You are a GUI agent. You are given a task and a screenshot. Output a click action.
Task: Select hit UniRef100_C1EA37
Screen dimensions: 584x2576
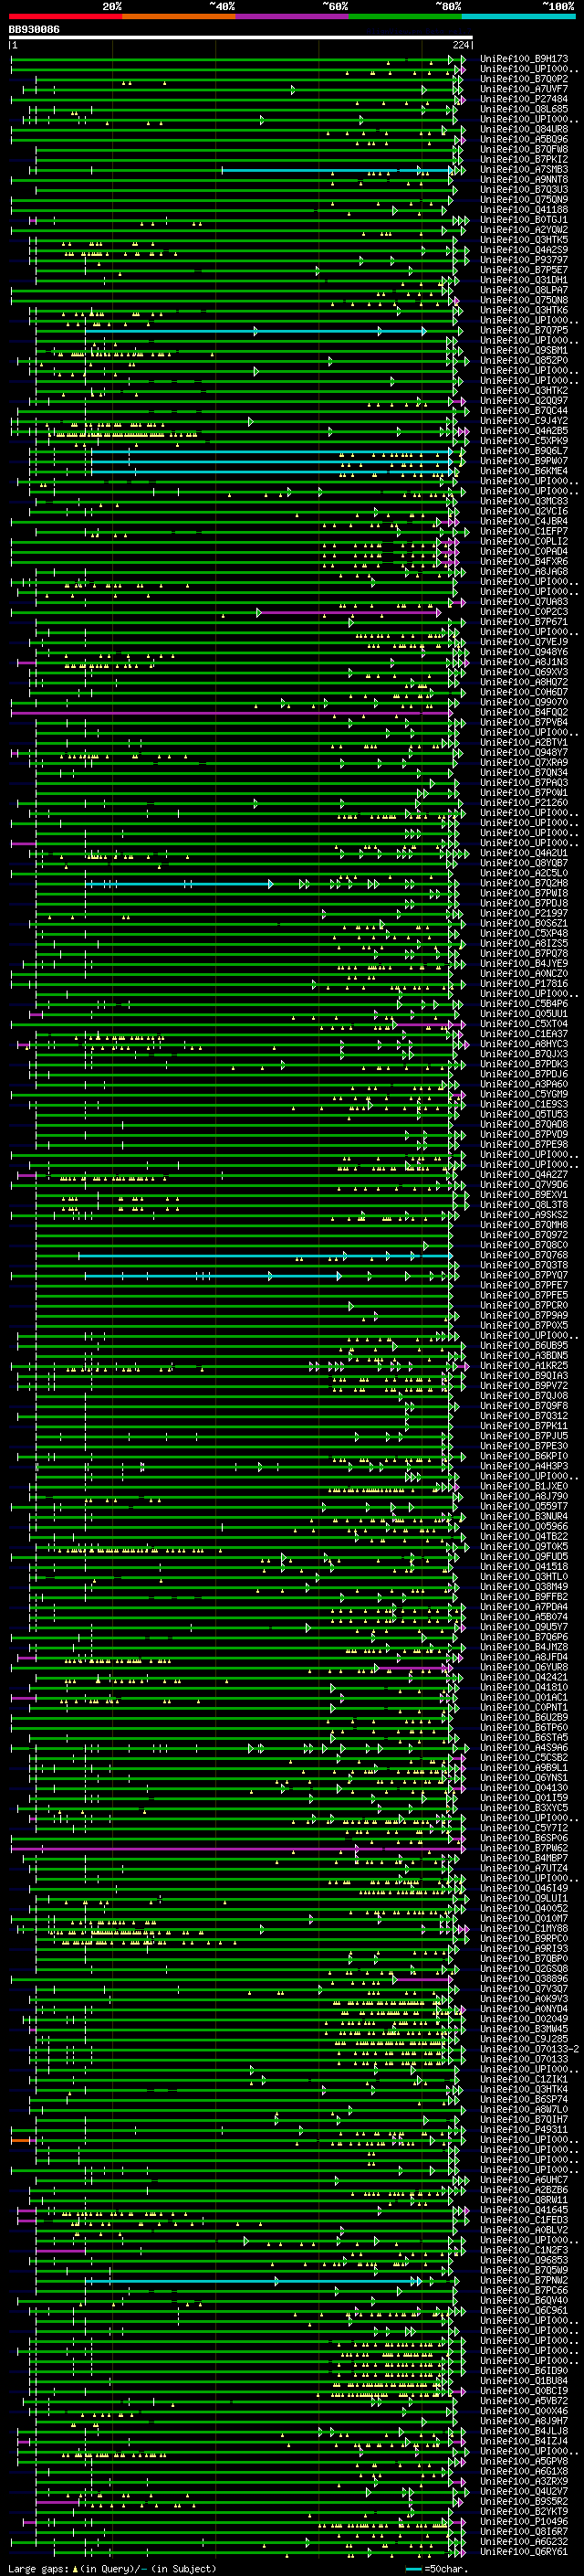523,1034
